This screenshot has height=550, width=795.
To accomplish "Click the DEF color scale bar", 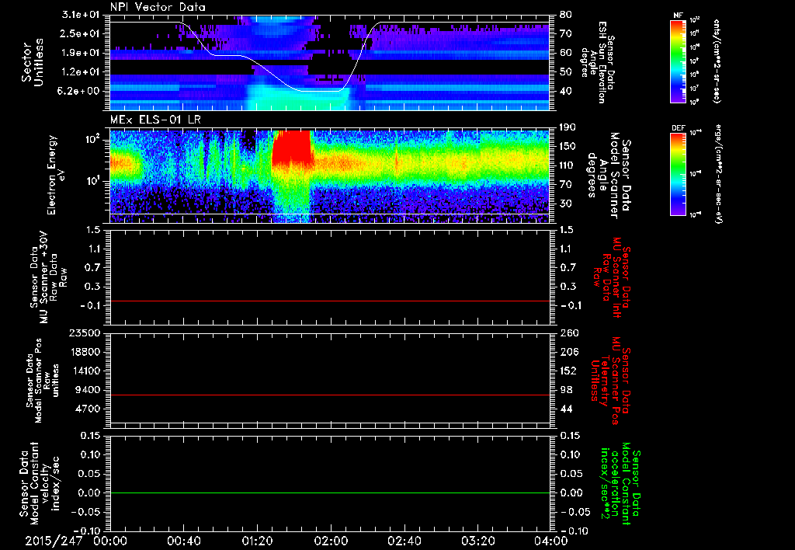I will (679, 174).
